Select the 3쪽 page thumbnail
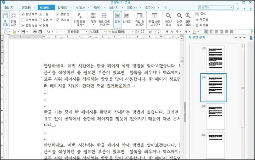 tap(215, 116)
